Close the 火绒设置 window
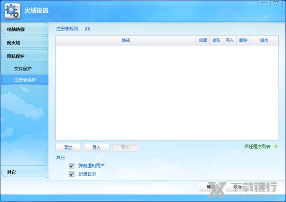Screen dimensions: 286x202 277,3
